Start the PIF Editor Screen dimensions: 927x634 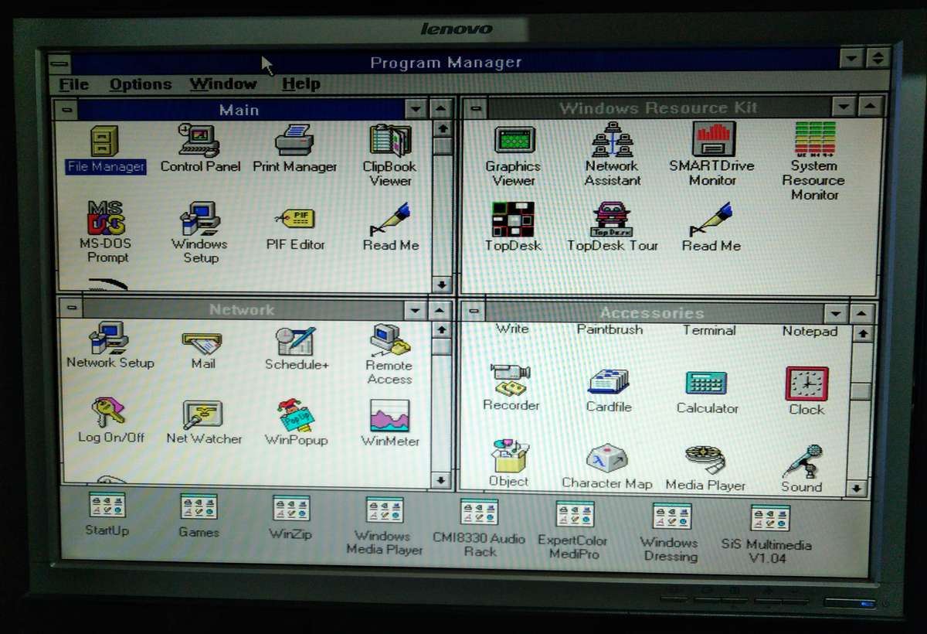297,220
